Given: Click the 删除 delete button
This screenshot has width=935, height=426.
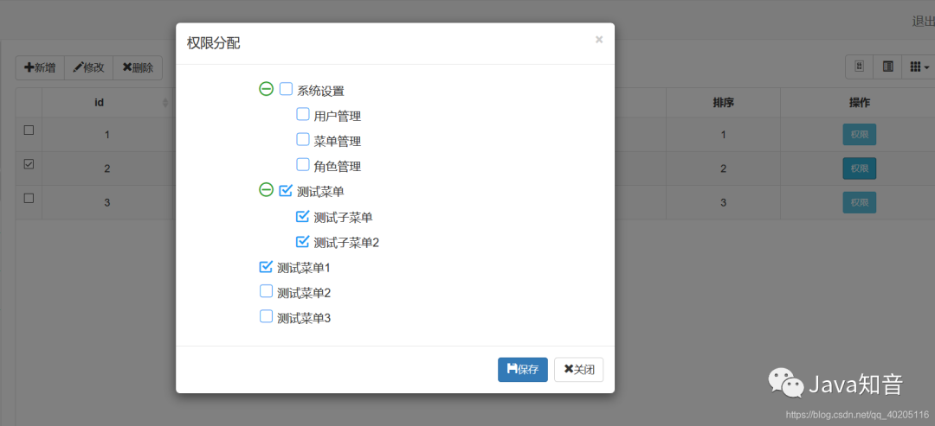Looking at the screenshot, I should point(138,67).
